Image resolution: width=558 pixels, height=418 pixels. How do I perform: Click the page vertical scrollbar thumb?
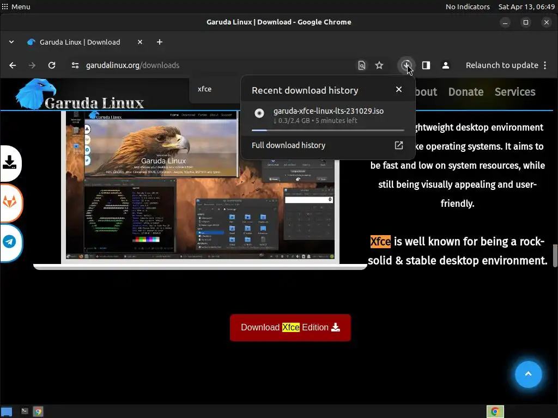[555, 256]
